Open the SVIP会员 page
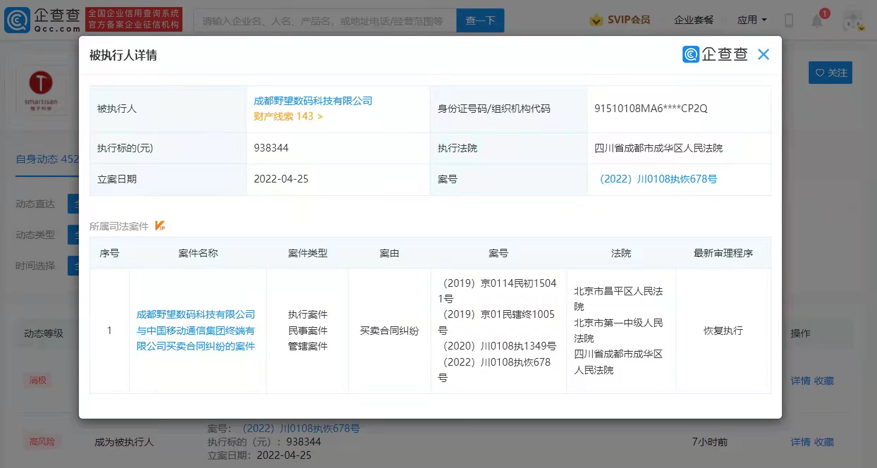877x468 pixels. click(629, 20)
